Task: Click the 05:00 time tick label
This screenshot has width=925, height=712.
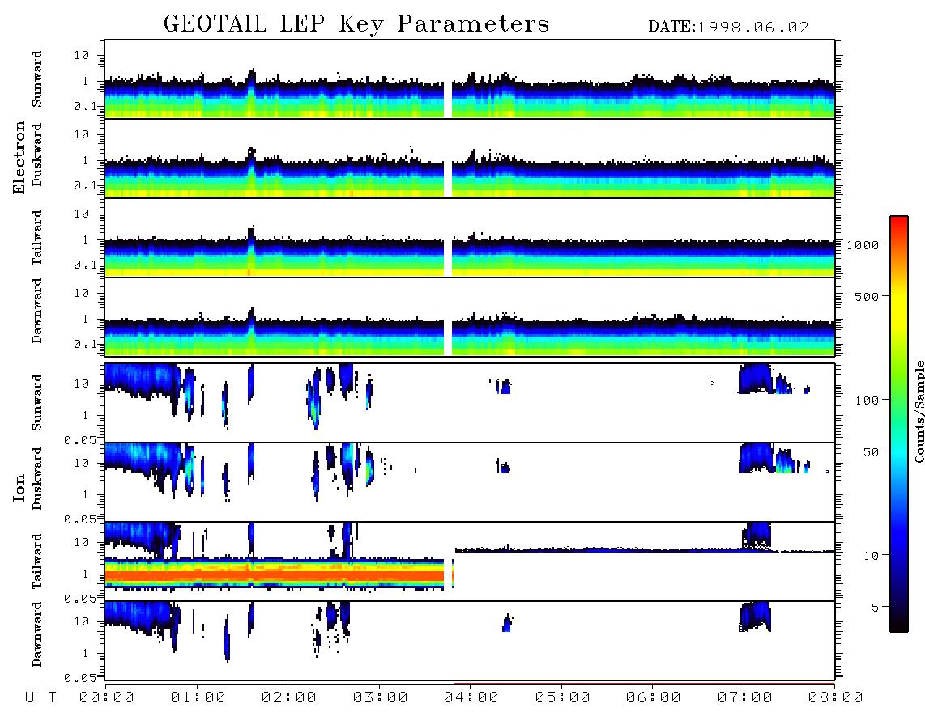Action: click(563, 697)
